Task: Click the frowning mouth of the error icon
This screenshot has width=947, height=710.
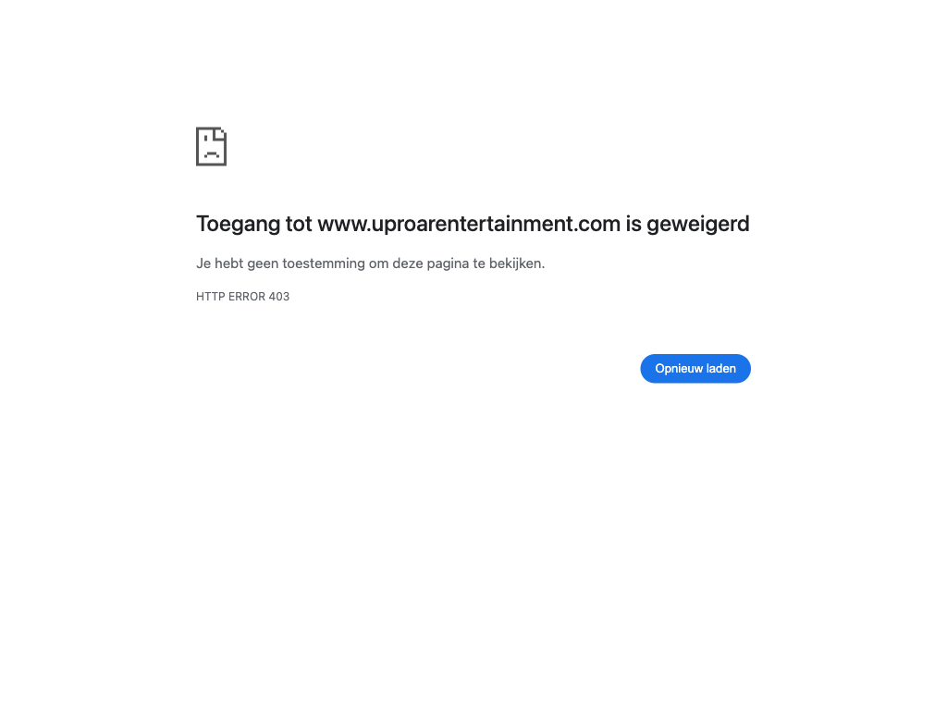Action: pyautogui.click(x=212, y=155)
